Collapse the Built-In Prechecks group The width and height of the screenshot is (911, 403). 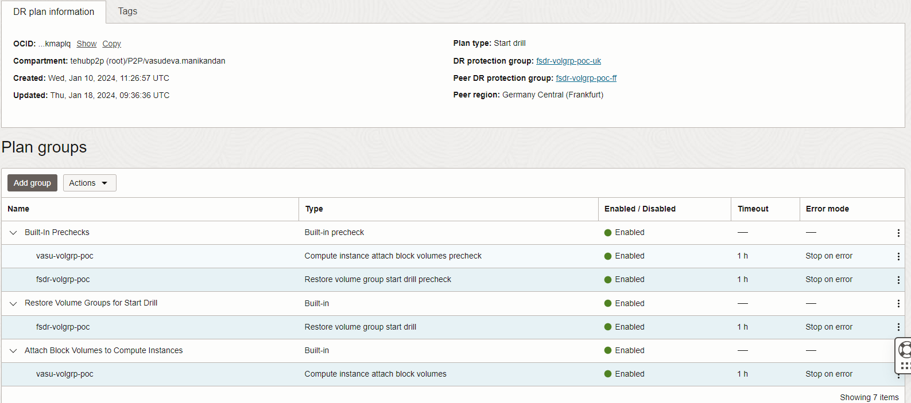click(x=13, y=233)
